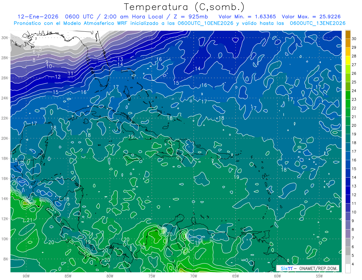
Task: Click the "7" contour label on the map
Action: coord(38,56)
